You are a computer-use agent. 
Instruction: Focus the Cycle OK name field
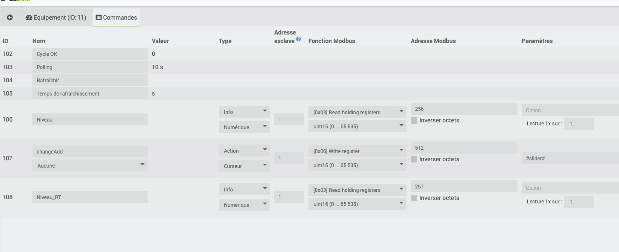[x=90, y=54]
